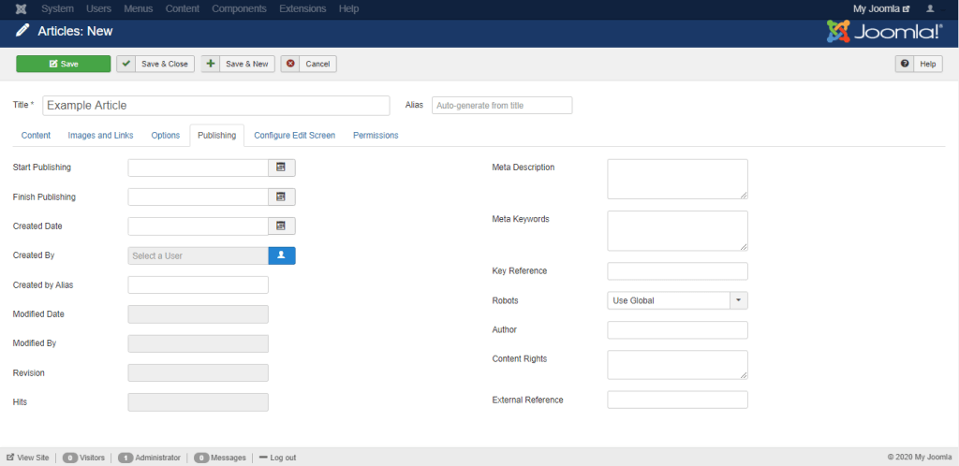959x466 pixels.
Task: Open the Menus menu
Action: [139, 9]
